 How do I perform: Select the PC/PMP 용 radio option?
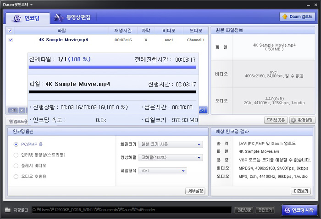tap(16, 144)
